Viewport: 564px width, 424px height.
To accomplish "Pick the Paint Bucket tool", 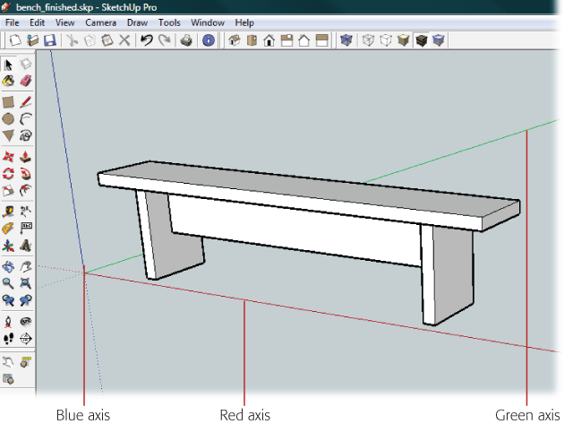I will pos(9,82).
